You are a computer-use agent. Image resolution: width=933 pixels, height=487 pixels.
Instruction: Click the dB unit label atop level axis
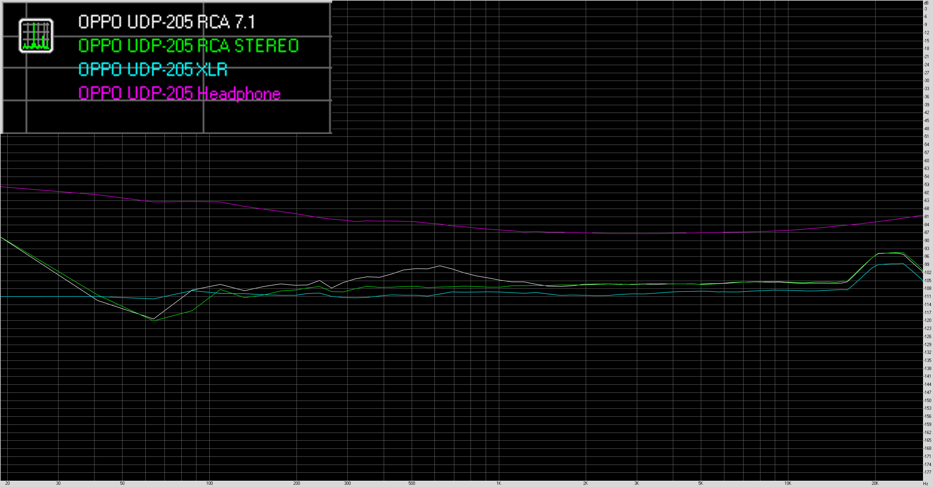click(x=926, y=3)
